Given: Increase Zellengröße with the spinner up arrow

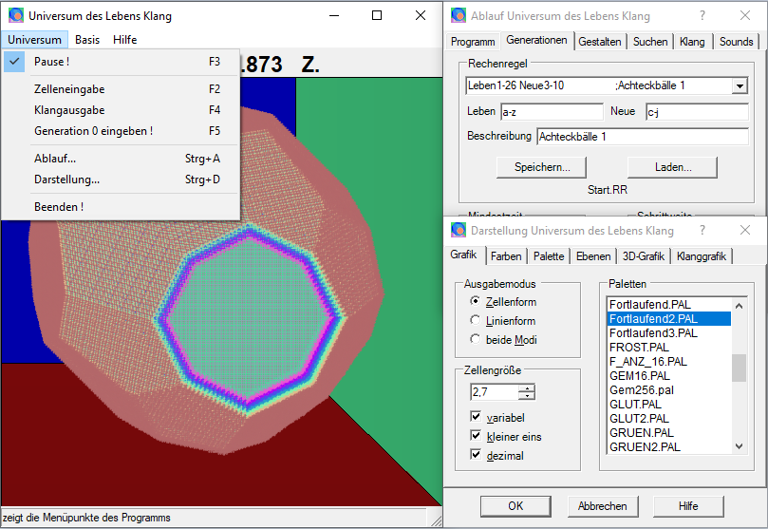Looking at the screenshot, I should [527, 388].
